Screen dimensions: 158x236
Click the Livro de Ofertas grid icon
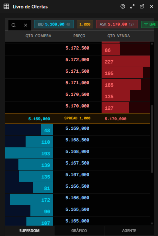pyautogui.click(x=6, y=6)
